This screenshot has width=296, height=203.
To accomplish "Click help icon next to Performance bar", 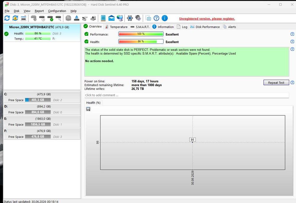I will tap(292, 34).
